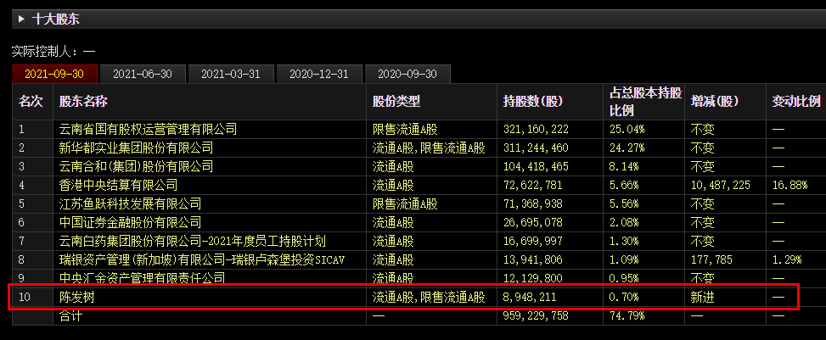Click the 实际控制人 label
Viewport: 826px width, 340px height.
click(x=44, y=52)
